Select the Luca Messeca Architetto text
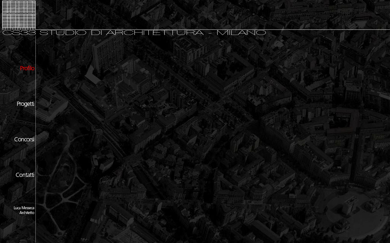The image size is (390, 243). coord(24,210)
